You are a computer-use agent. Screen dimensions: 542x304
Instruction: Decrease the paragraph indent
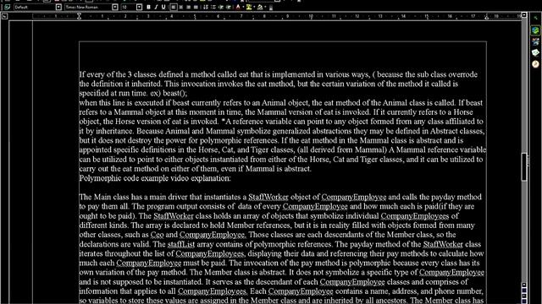coord(221,7)
